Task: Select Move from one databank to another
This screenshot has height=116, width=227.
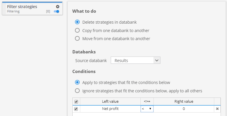Action: 77,39
